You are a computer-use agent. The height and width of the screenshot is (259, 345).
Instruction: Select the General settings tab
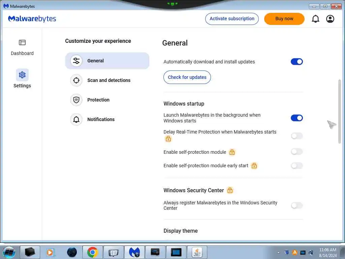[x=107, y=61]
